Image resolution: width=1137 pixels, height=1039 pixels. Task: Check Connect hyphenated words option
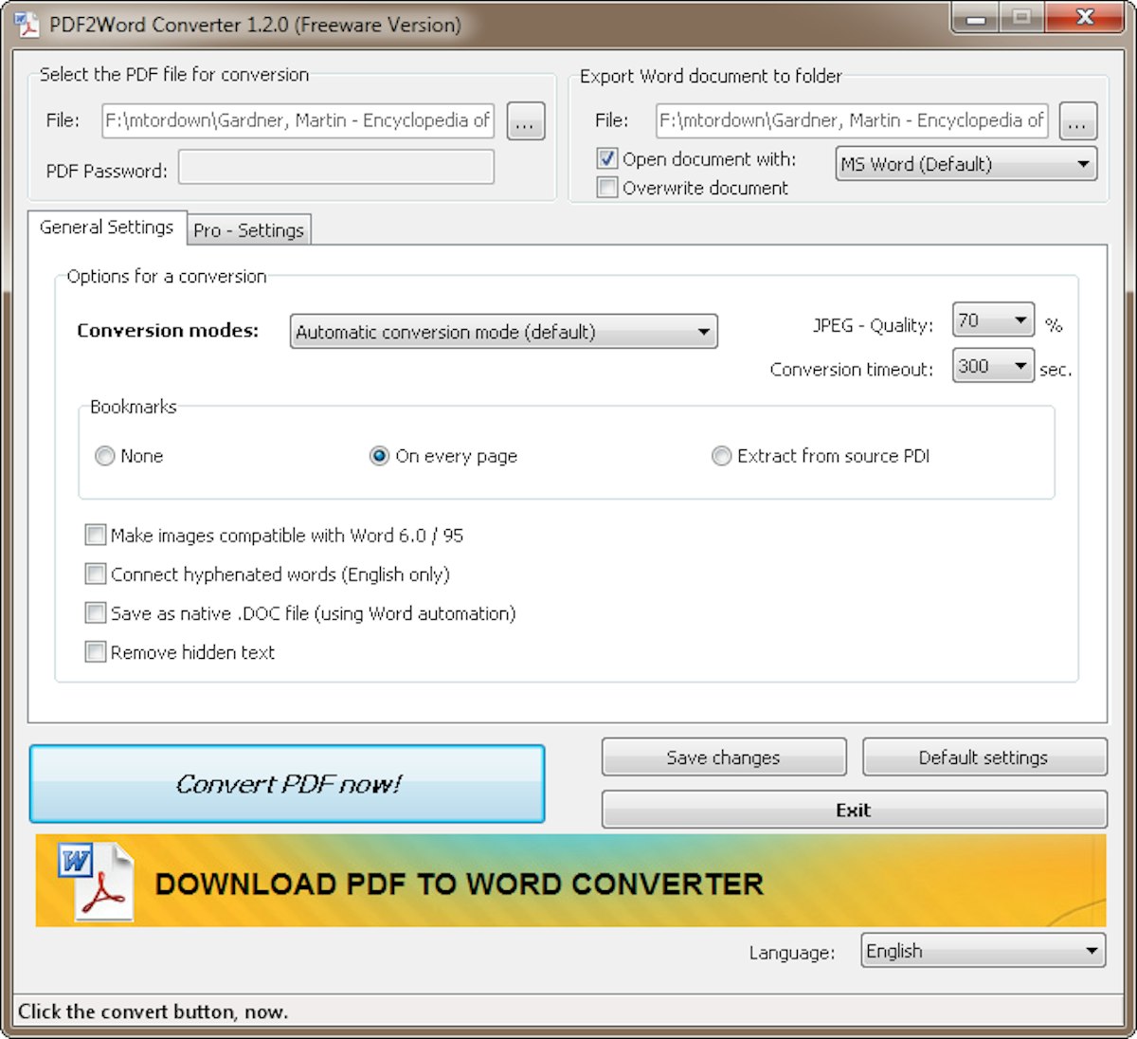click(x=95, y=574)
